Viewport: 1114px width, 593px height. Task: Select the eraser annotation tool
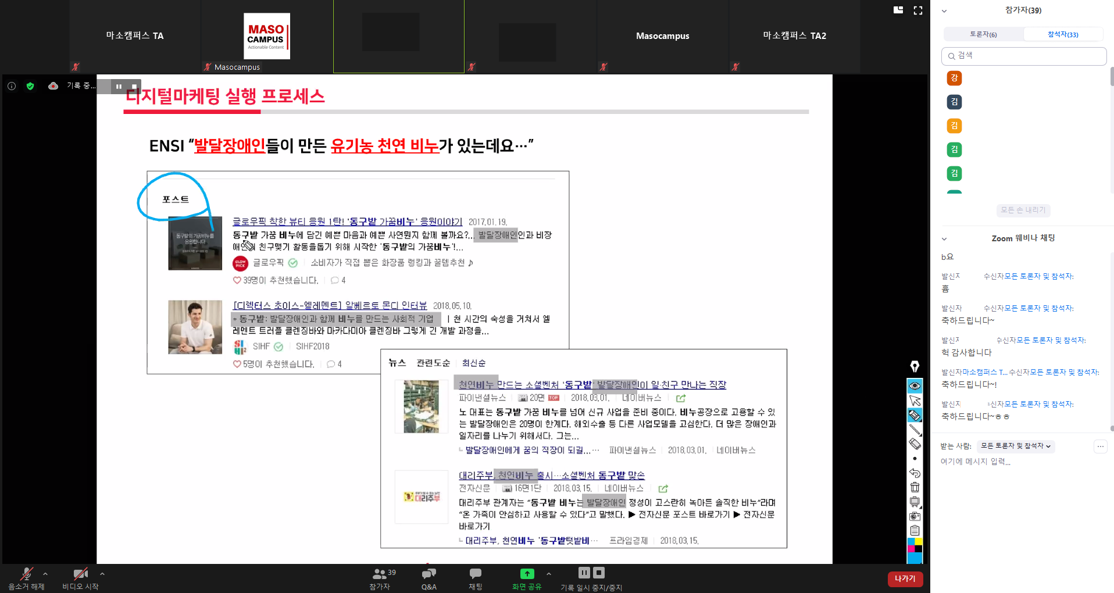click(x=915, y=444)
